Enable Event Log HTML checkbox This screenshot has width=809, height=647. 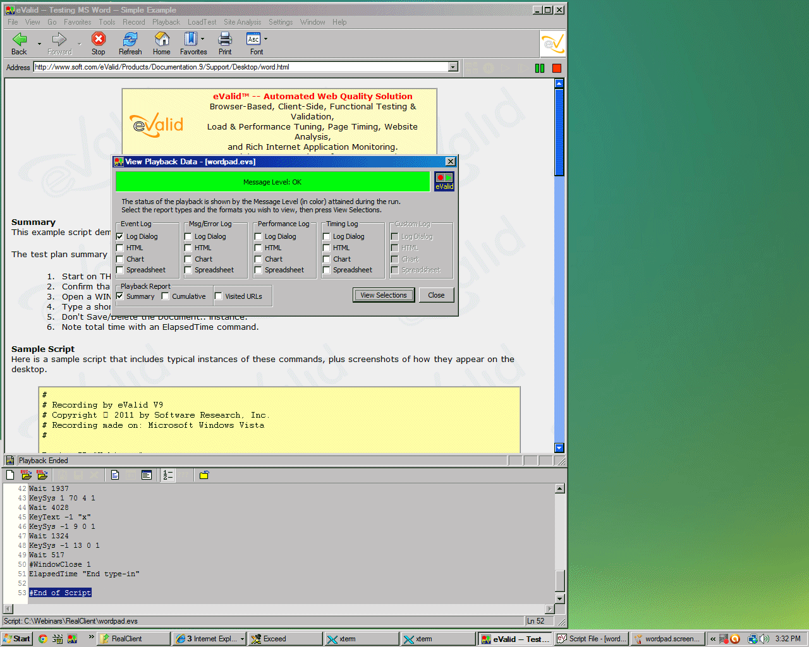(x=120, y=248)
